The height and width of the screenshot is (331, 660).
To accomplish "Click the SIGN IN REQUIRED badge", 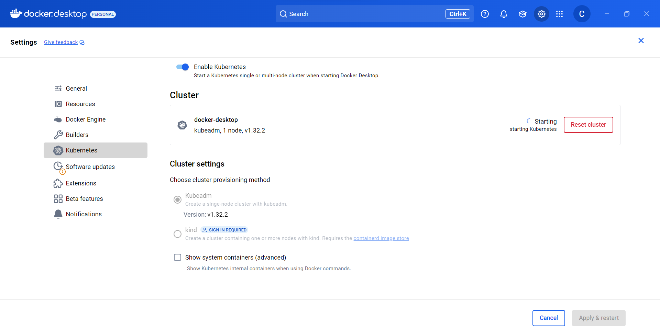I will point(224,230).
